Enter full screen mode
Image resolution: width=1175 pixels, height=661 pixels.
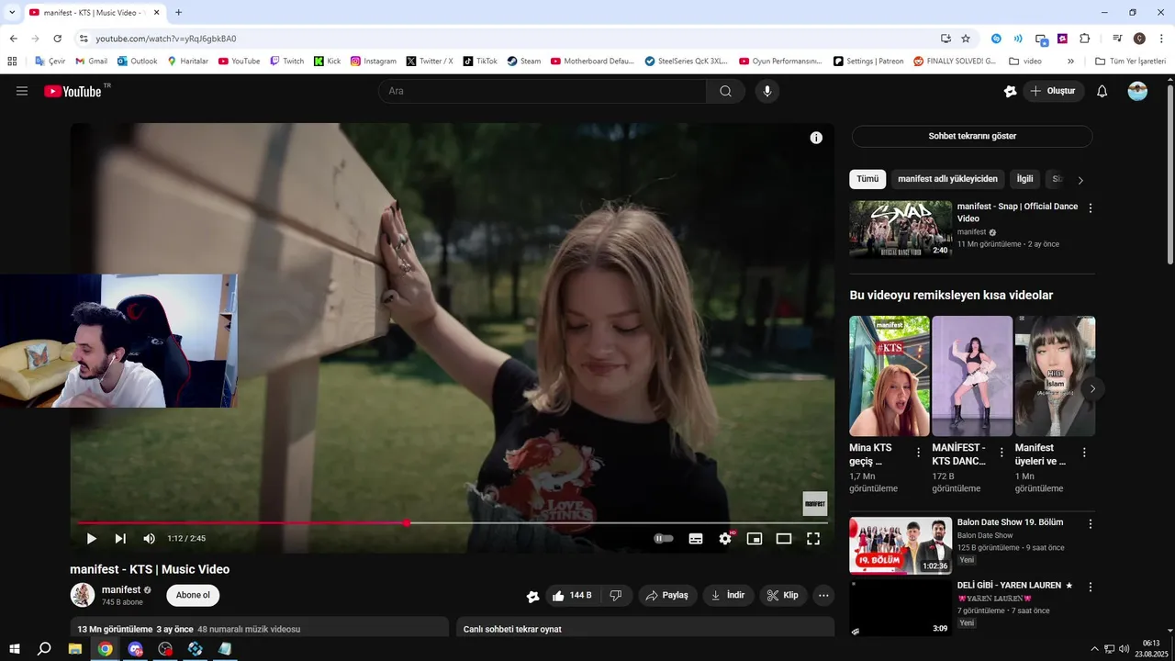[813, 539]
